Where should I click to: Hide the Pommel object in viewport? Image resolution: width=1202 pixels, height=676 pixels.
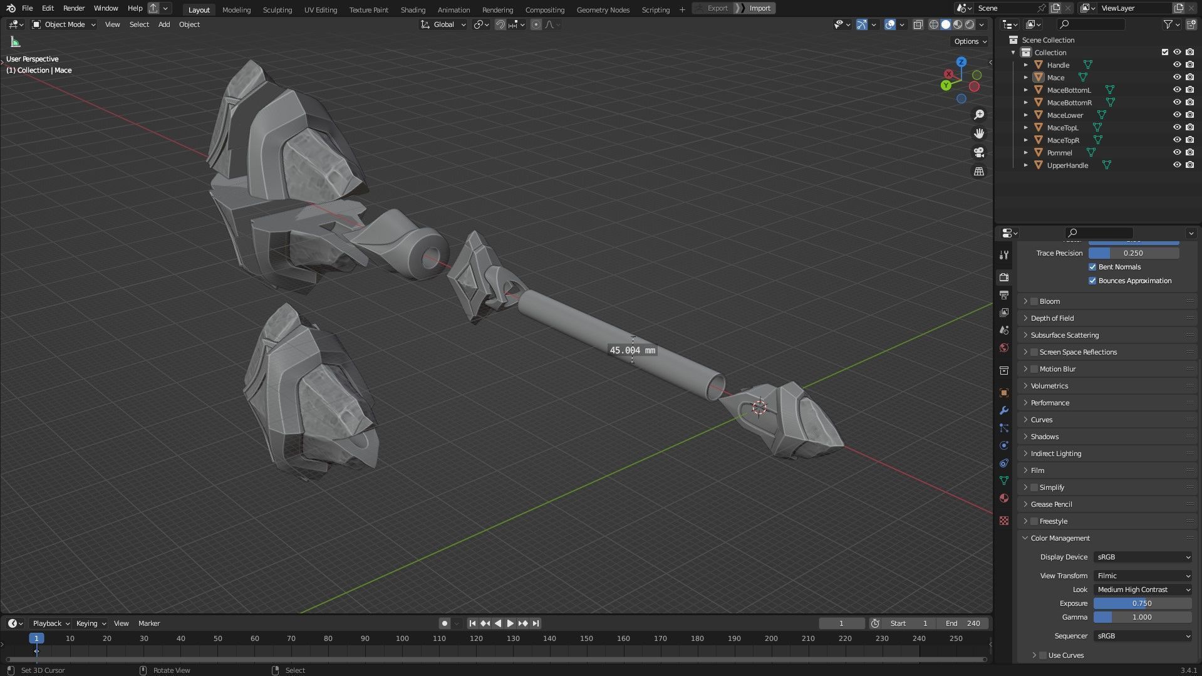pyautogui.click(x=1177, y=153)
